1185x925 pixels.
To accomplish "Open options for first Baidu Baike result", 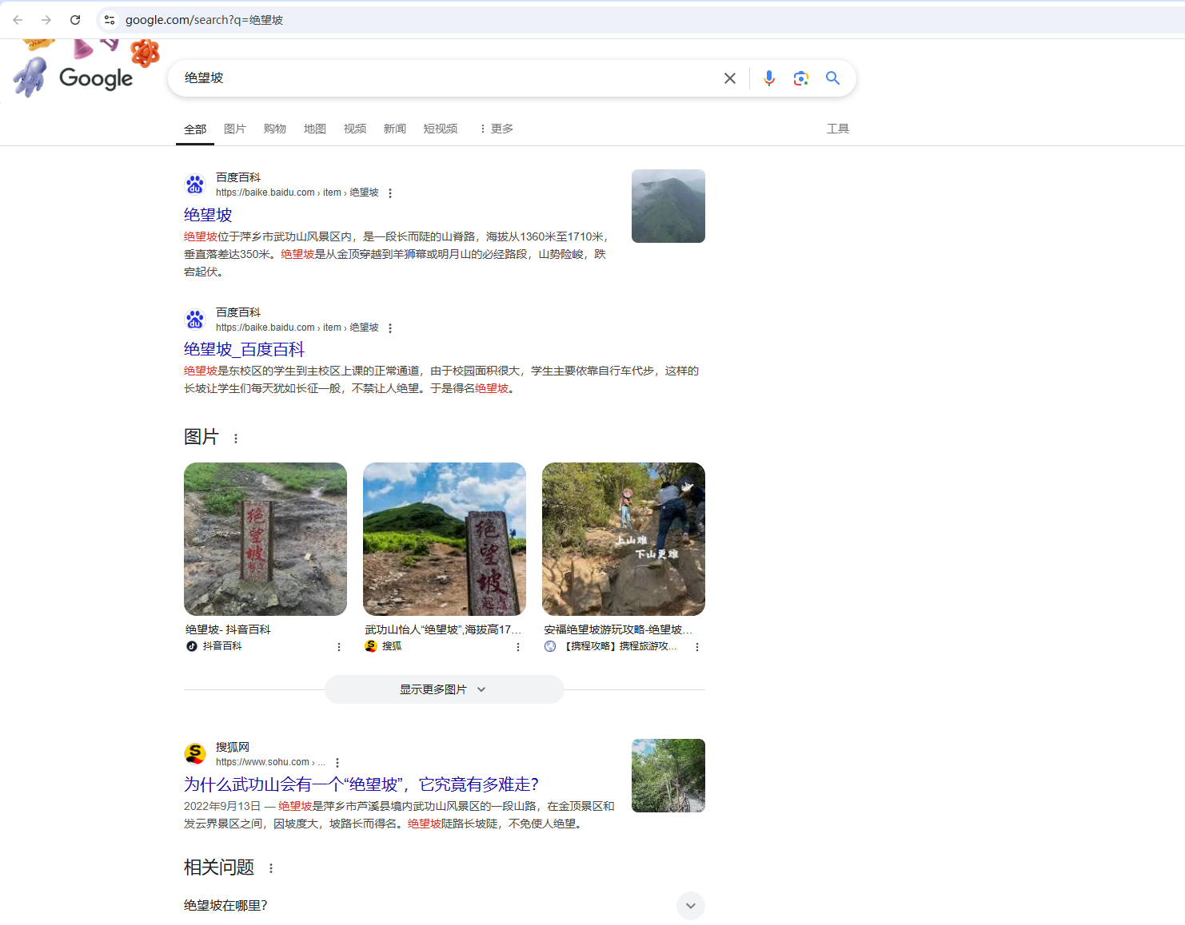I will click(390, 193).
